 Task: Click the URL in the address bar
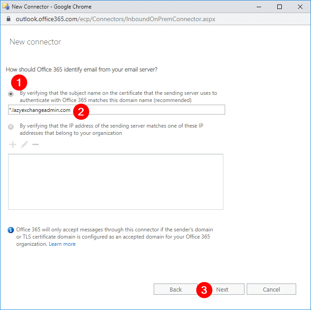point(116,19)
